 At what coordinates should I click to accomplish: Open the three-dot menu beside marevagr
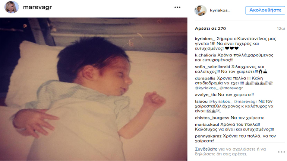[x=177, y=7]
